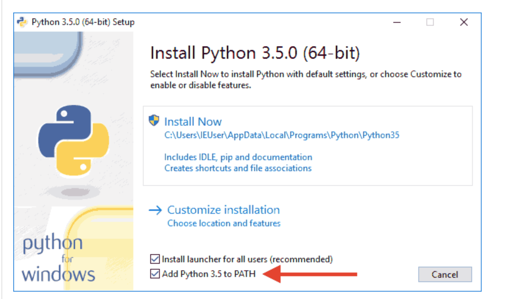The height and width of the screenshot is (299, 517).
Task: Click 'Includes IDLE, pip and documentation' text
Action: (x=238, y=157)
